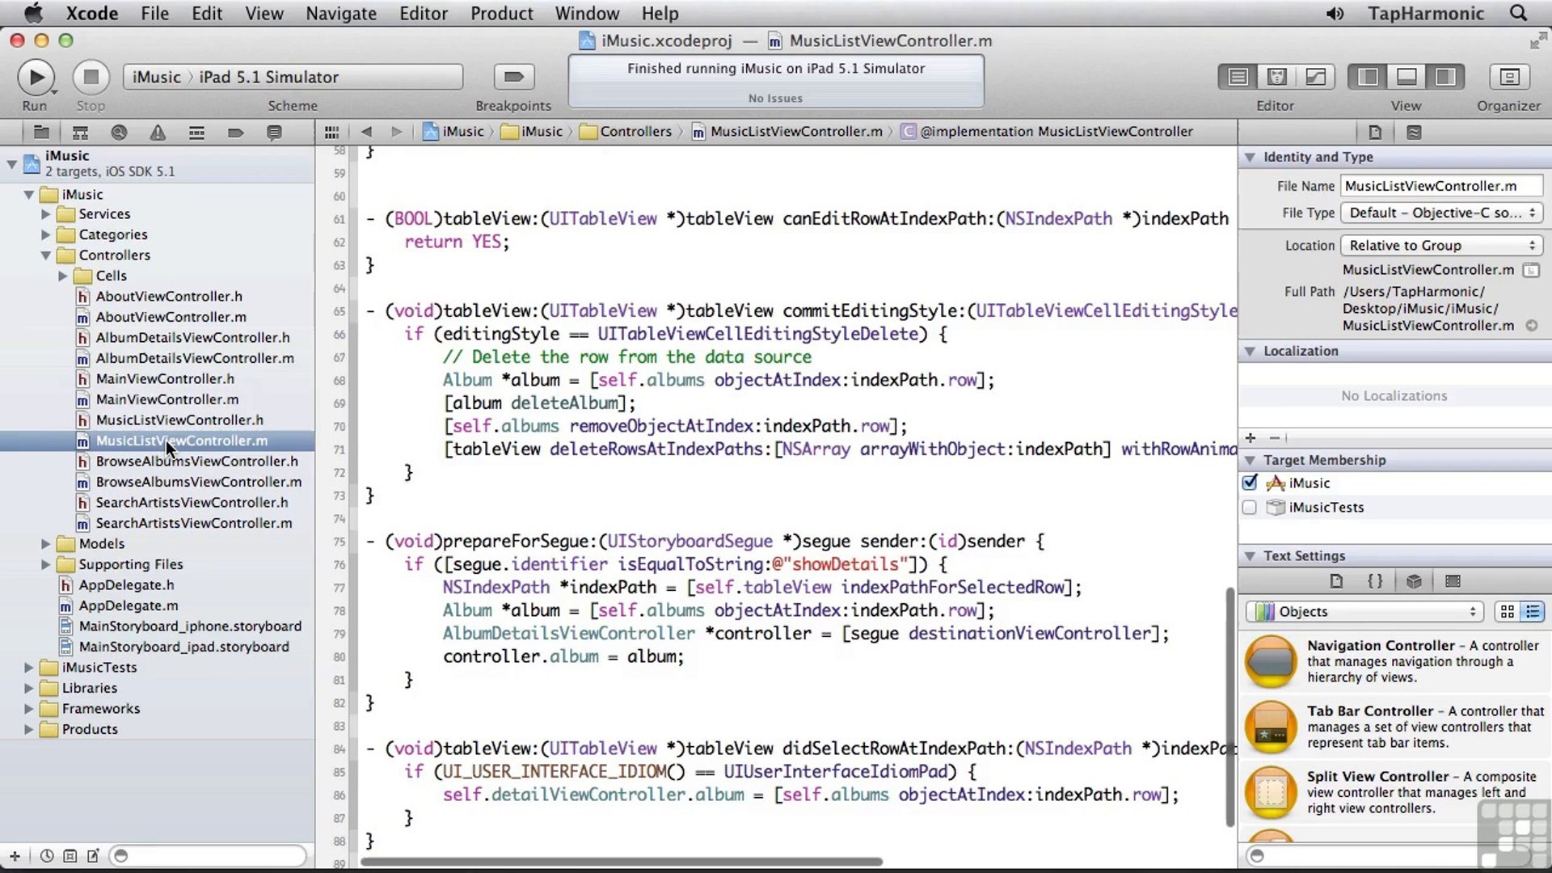Choose file location folder icon
Image resolution: width=1552 pixels, height=873 pixels.
pyautogui.click(x=1531, y=270)
